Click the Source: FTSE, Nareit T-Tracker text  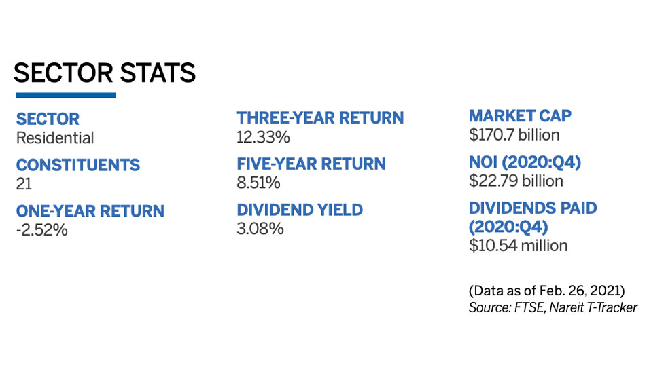click(x=553, y=308)
